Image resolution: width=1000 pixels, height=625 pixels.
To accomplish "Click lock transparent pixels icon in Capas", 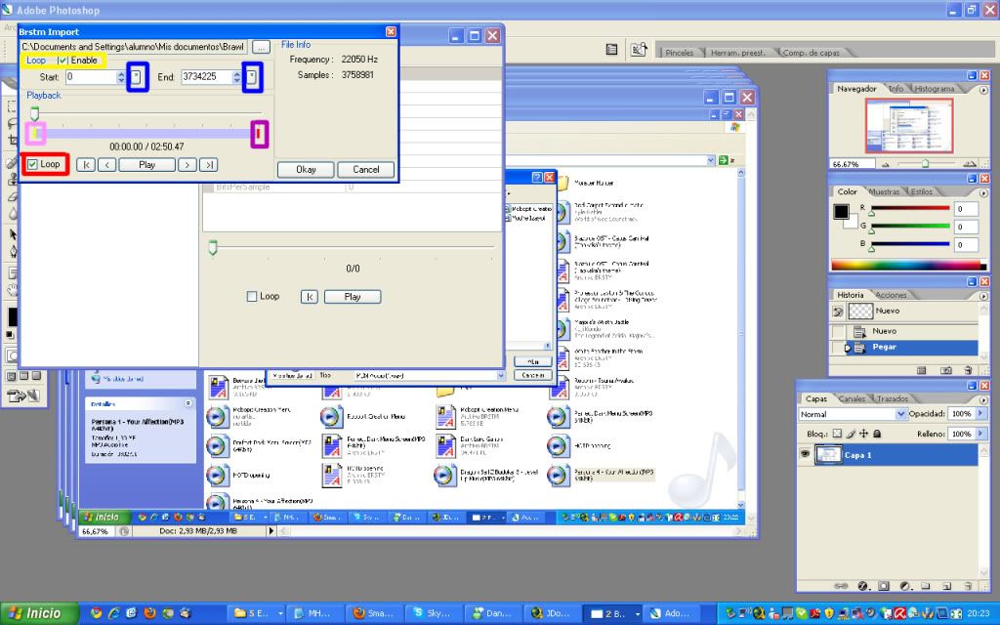I will [x=837, y=434].
